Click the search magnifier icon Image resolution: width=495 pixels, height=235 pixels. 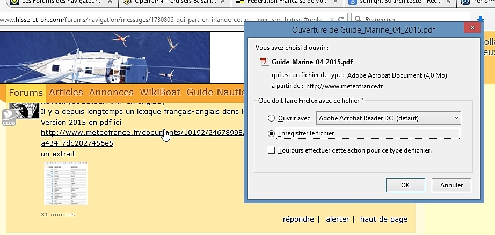click(358, 19)
